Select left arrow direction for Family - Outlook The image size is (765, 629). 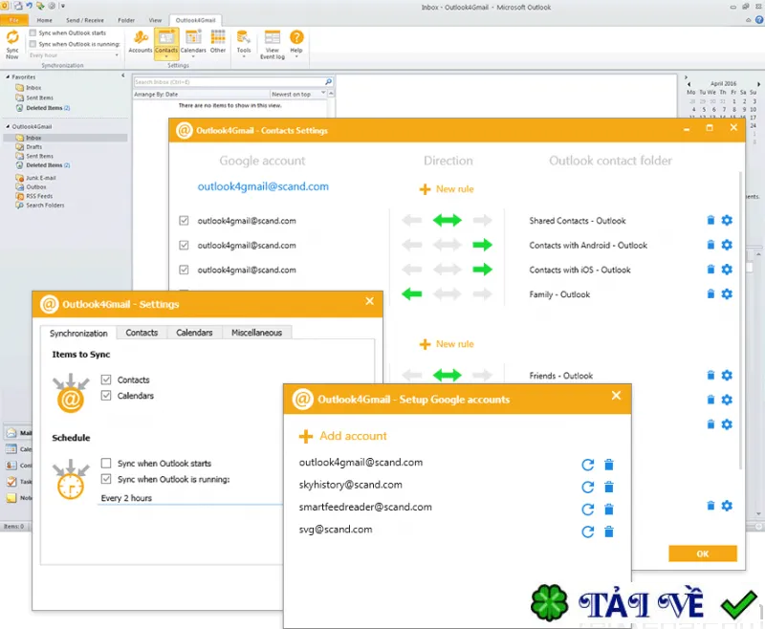tap(412, 293)
